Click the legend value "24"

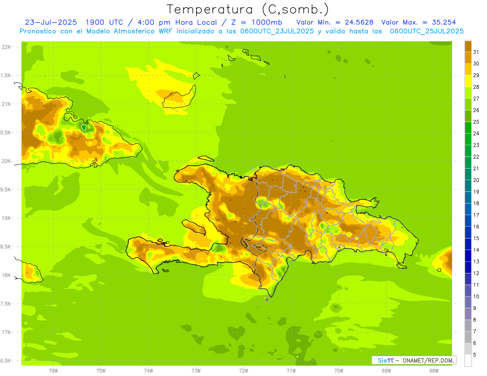tap(476, 133)
